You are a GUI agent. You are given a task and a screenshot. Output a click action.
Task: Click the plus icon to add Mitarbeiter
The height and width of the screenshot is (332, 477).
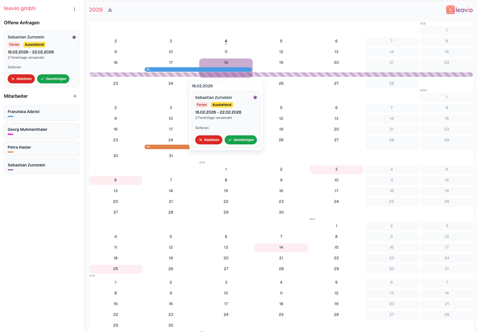pyautogui.click(x=75, y=96)
